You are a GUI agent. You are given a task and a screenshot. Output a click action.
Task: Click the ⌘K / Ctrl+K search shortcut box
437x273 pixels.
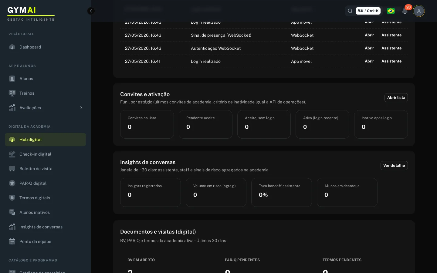(368, 11)
